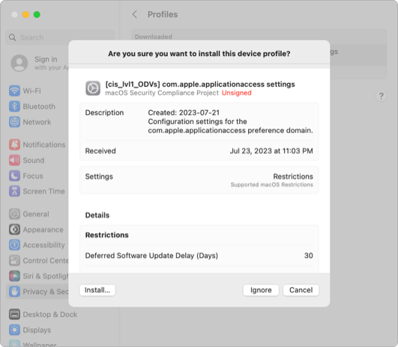Viewport: 398px width, 347px height.
Task: Click 'Created: 2023-07-21' description text
Action: click(184, 112)
